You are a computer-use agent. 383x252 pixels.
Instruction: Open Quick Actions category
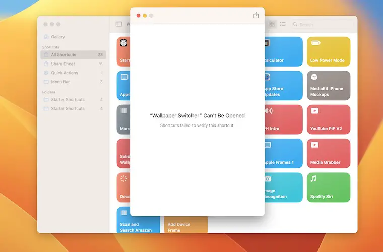pyautogui.click(x=65, y=73)
